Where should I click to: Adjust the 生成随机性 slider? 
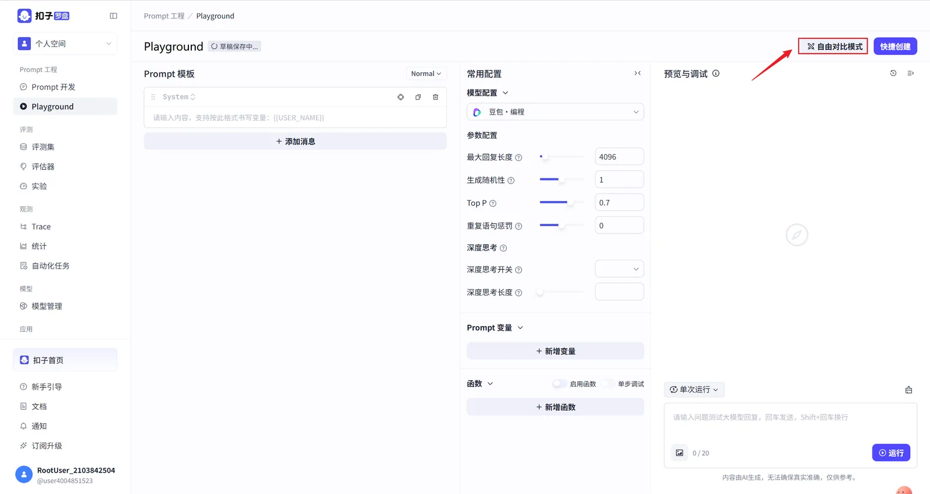coord(561,180)
